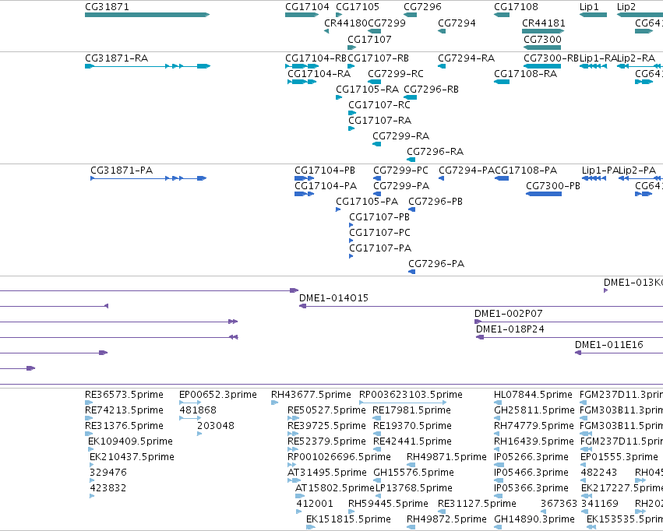The width and height of the screenshot is (663, 531).
Task: Select the RE50527.5prime EST label
Action: click(x=326, y=410)
